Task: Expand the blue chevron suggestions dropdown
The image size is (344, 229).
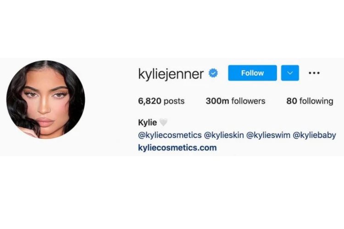Action: tap(290, 73)
